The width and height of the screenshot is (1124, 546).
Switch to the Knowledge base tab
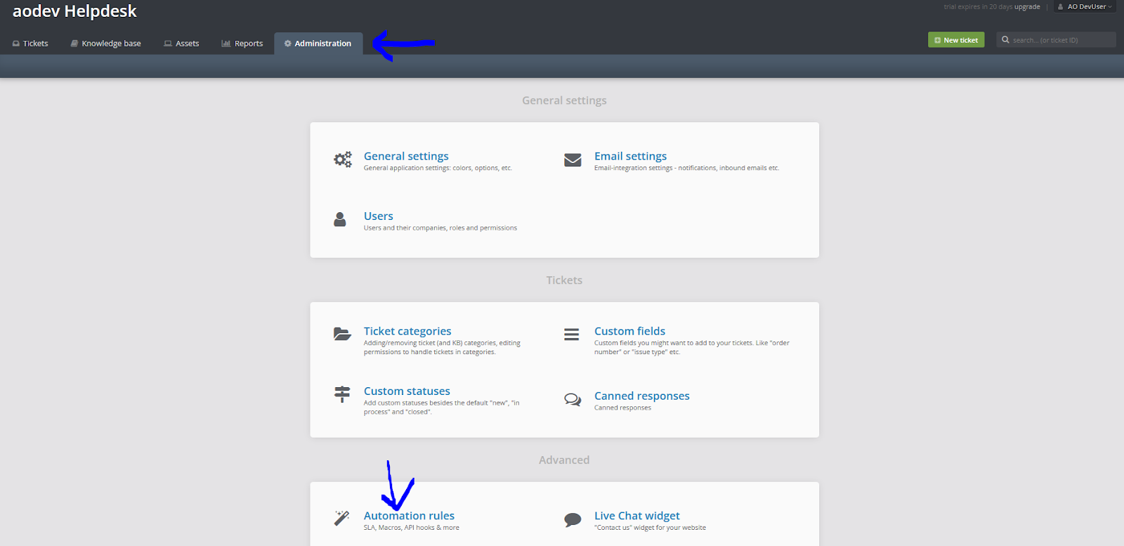click(105, 44)
